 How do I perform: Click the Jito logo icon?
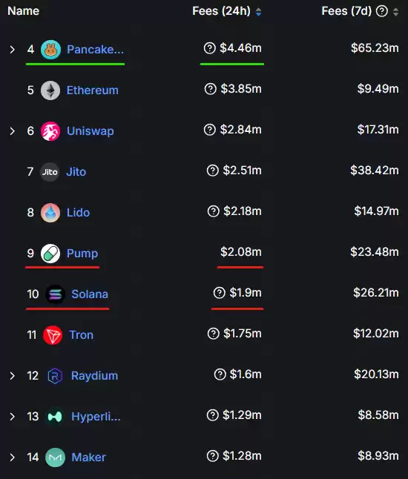(x=50, y=172)
